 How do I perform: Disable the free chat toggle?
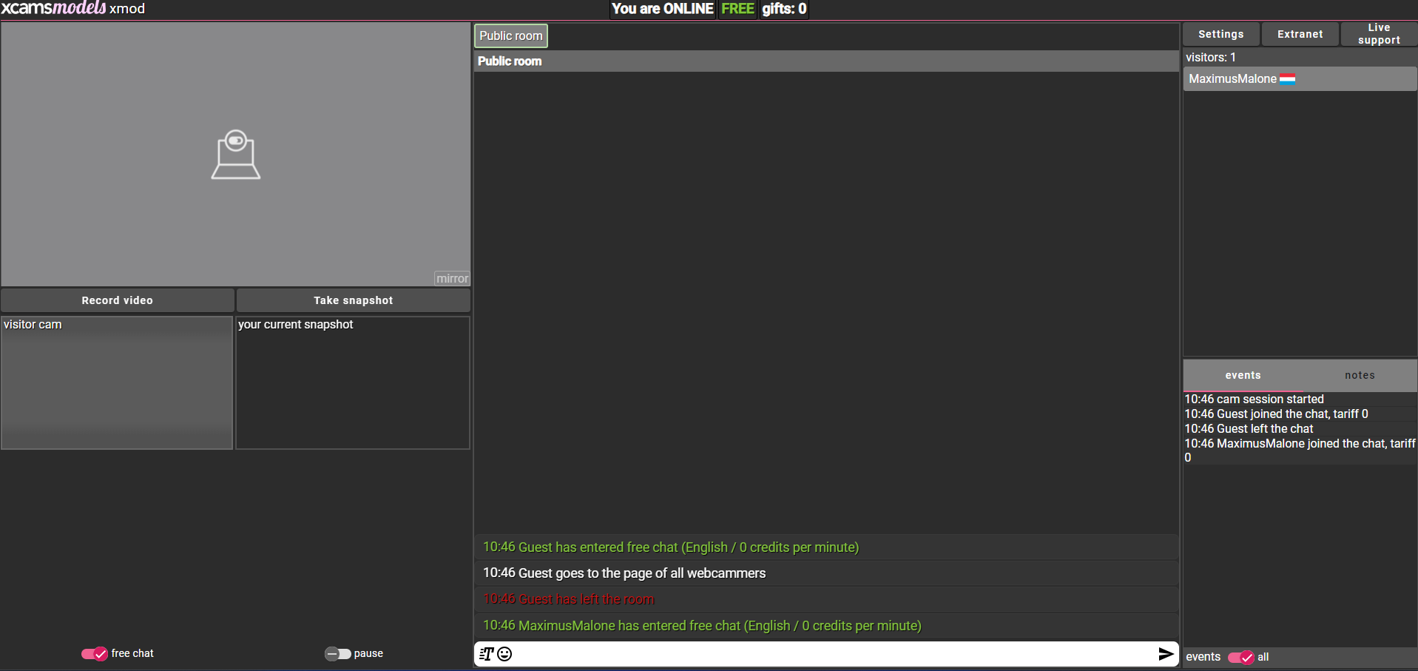tap(95, 654)
